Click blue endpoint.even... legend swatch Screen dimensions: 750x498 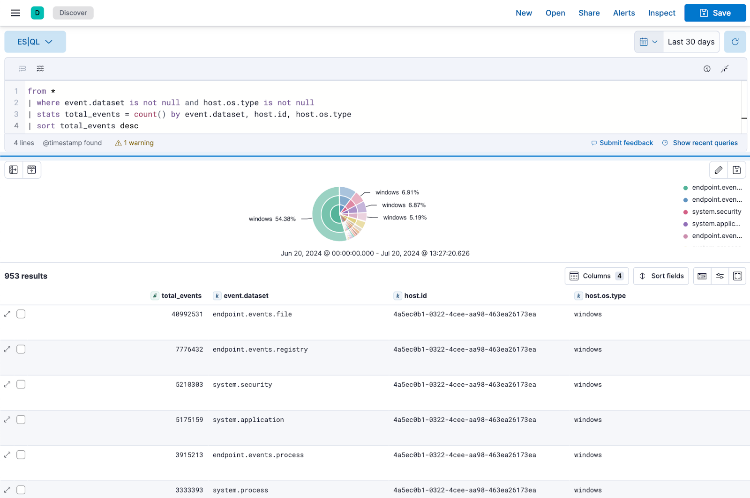[686, 200]
